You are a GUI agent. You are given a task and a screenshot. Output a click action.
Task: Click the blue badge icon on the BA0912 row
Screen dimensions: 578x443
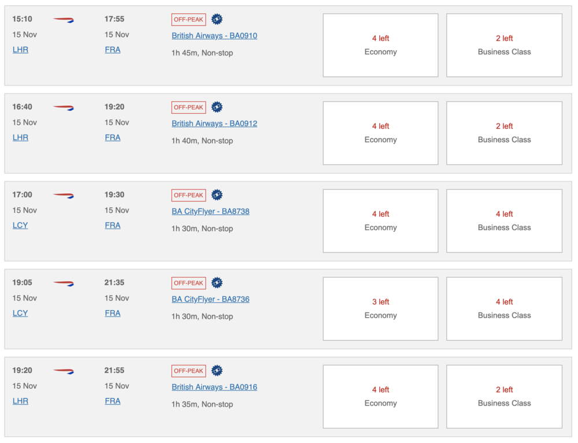pos(217,107)
